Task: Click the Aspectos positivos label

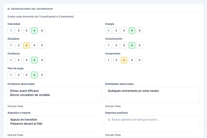Action: [x=116, y=113]
